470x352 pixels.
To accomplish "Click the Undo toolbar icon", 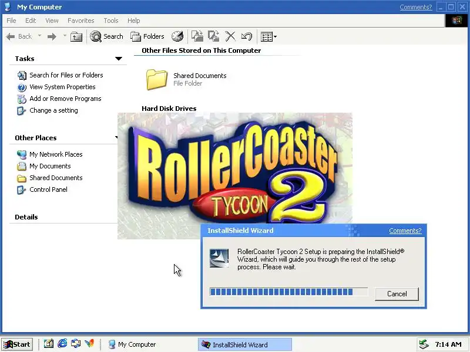I will (x=247, y=36).
